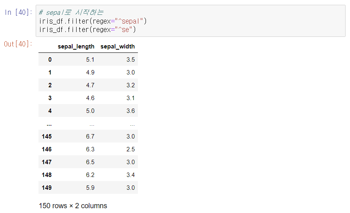This screenshot has height=213, width=350.
Task: Click the sepal_length column header
Action: (x=76, y=46)
